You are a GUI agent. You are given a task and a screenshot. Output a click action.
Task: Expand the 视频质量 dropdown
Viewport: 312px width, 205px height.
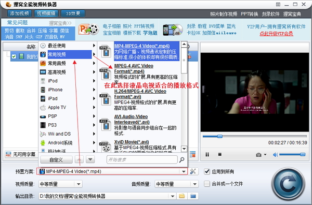(79, 184)
